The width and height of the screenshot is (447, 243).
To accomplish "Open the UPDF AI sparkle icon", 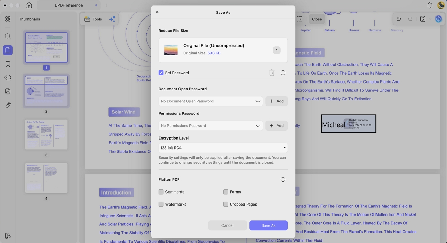I will pyautogui.click(x=112, y=19).
